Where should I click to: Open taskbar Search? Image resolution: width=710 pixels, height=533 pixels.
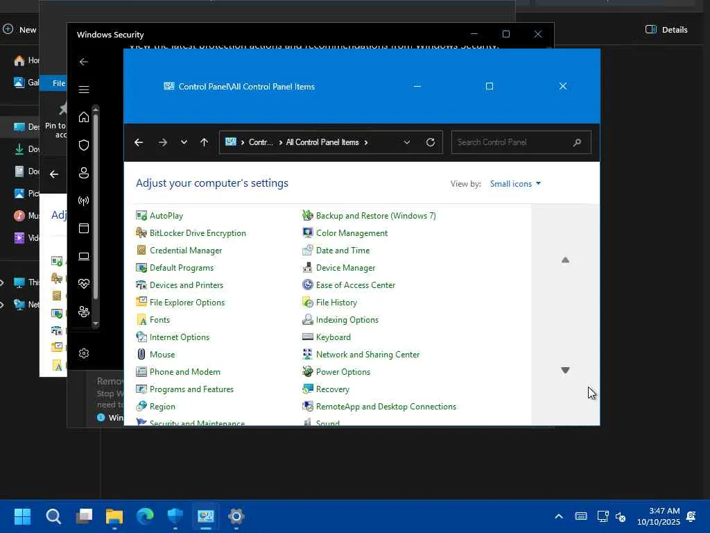point(53,516)
